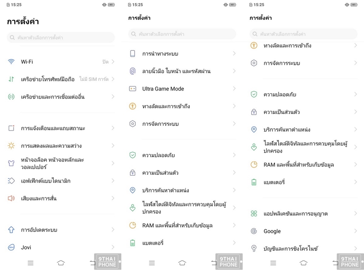Tap the upward arrow system update icon

(x=11, y=230)
